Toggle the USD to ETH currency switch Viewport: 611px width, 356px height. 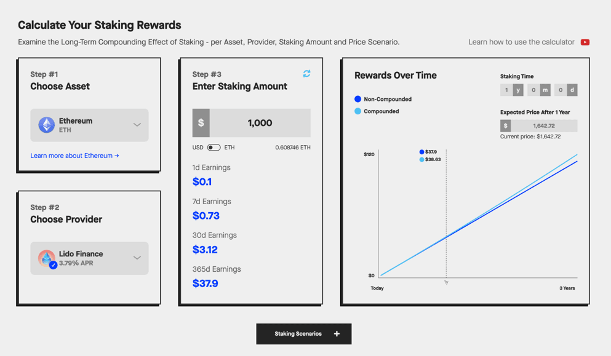pyautogui.click(x=214, y=148)
